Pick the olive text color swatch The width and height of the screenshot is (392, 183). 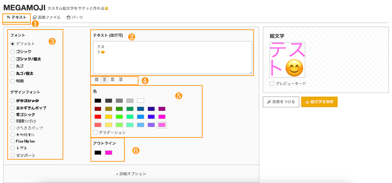pos(108,109)
